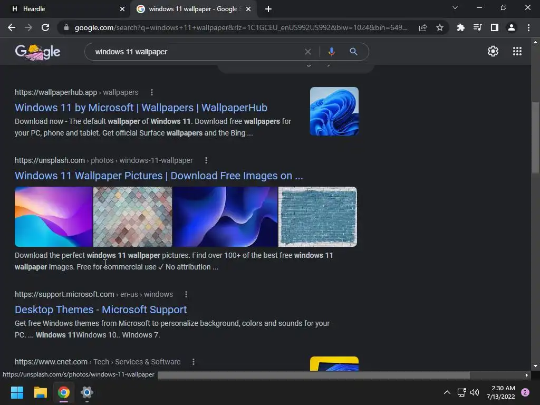540x405 pixels.
Task: Open options for the wallpaperhub.app result
Action: (152, 92)
